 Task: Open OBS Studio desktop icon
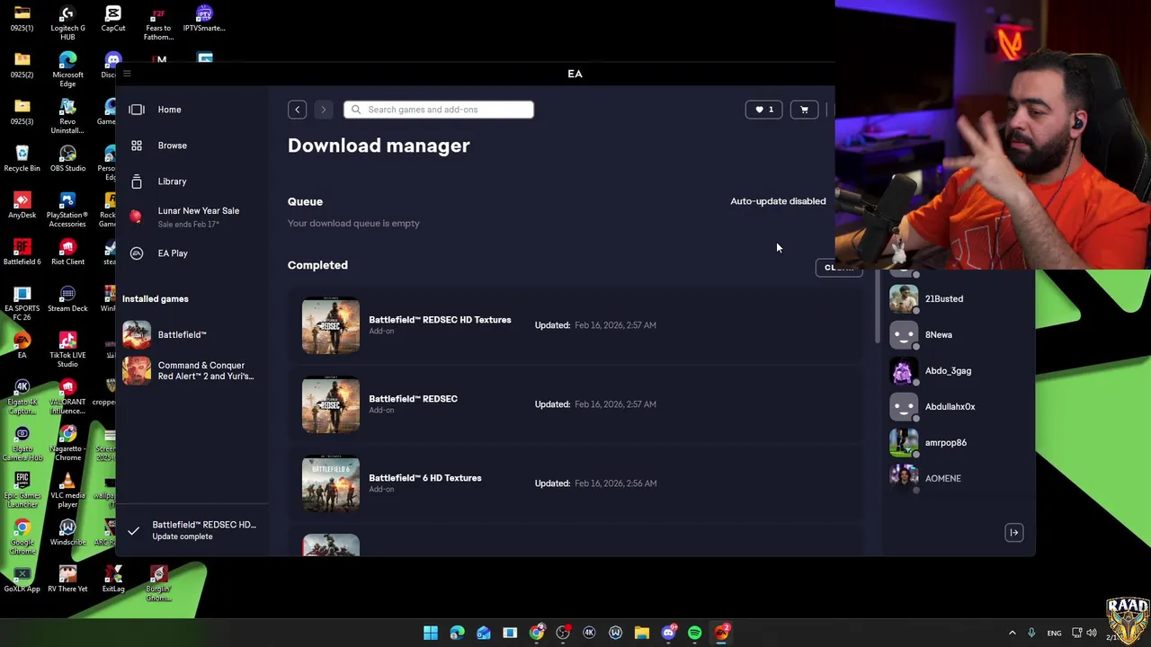click(x=67, y=158)
